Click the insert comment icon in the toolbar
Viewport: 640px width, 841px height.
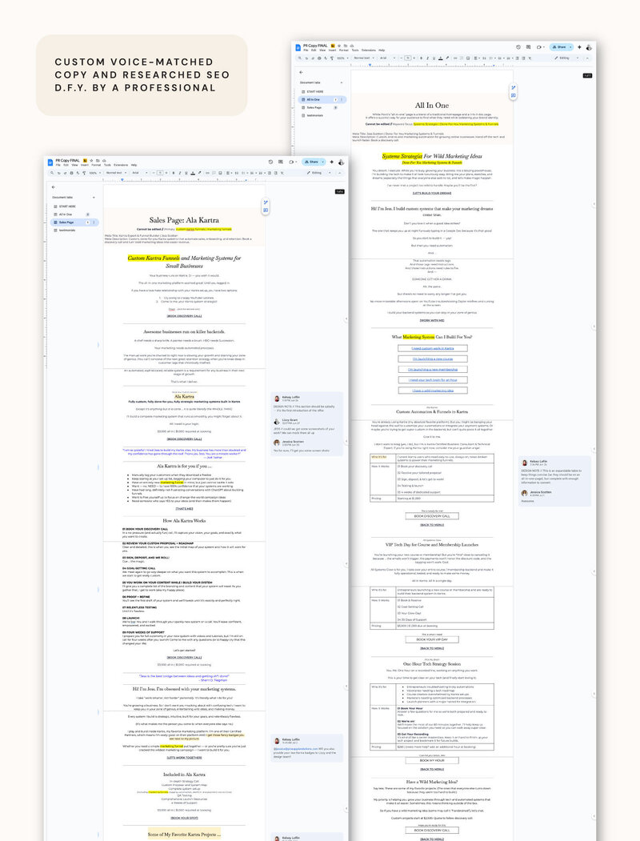click(x=213, y=172)
